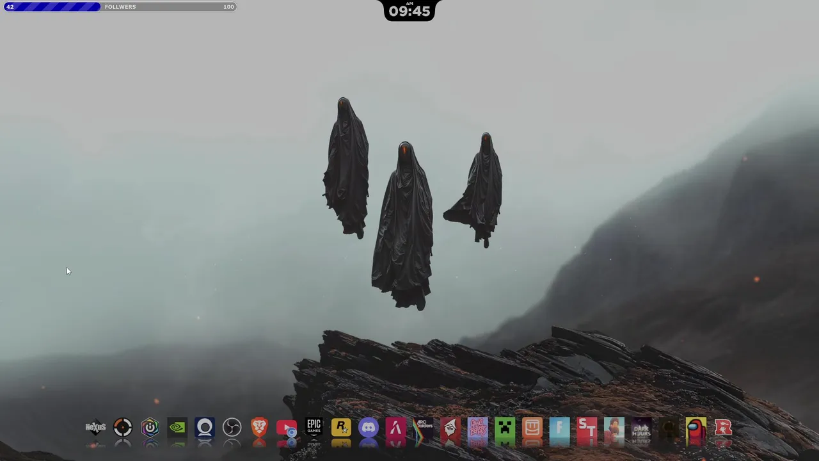Screen dimensions: 819x461
Task: Launch the bearded character game icon
Action: point(614,427)
